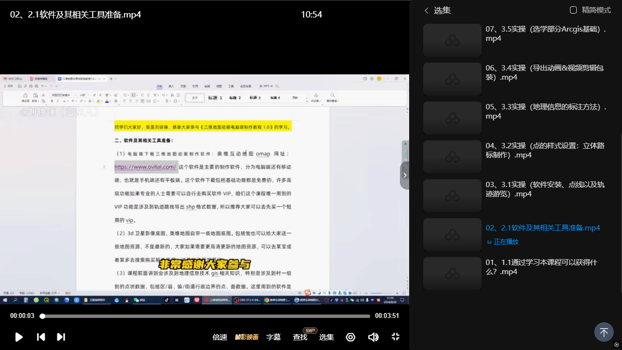Enable the 精简模式 checkbox
The width and height of the screenshot is (622, 350).
[x=573, y=10]
